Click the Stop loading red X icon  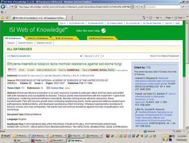142,7
